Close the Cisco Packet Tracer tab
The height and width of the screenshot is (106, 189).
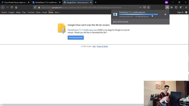(x=29, y=2)
